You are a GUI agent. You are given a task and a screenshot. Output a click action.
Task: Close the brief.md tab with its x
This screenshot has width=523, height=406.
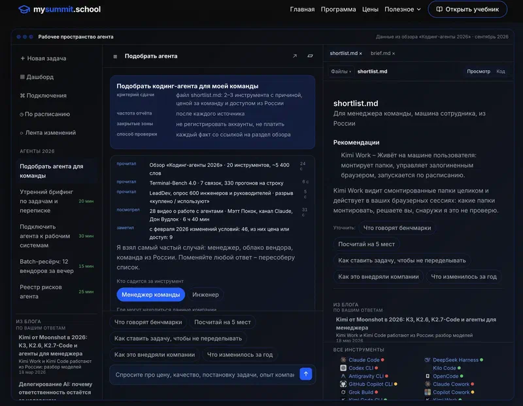[394, 54]
